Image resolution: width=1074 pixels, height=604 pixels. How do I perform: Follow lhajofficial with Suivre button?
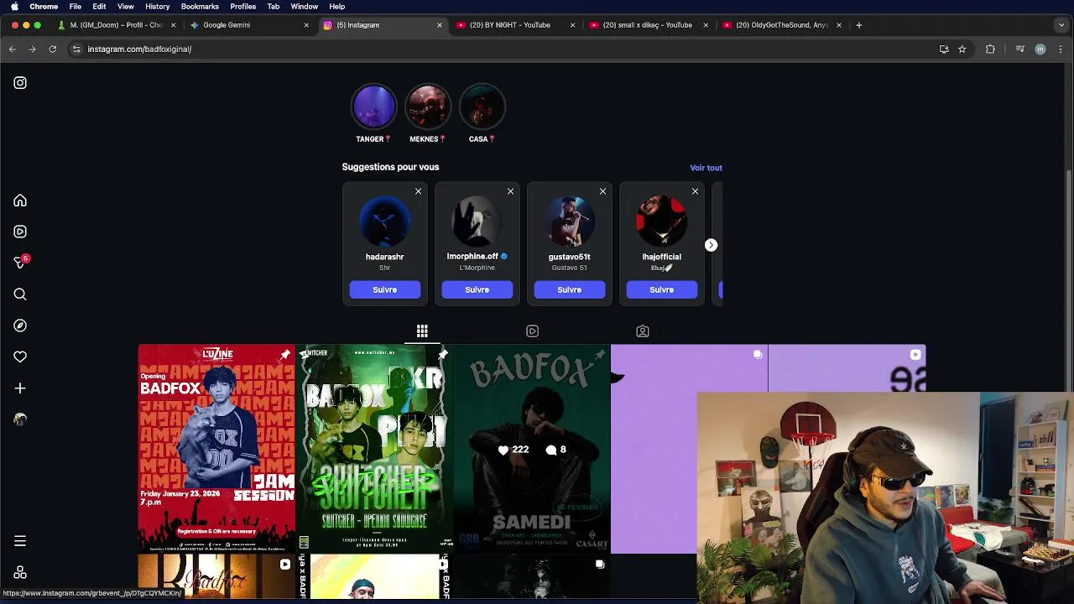pos(661,289)
